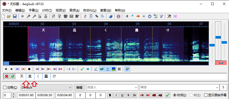
Task: Stop audio playback with the square button
Action: click(x=29, y=69)
